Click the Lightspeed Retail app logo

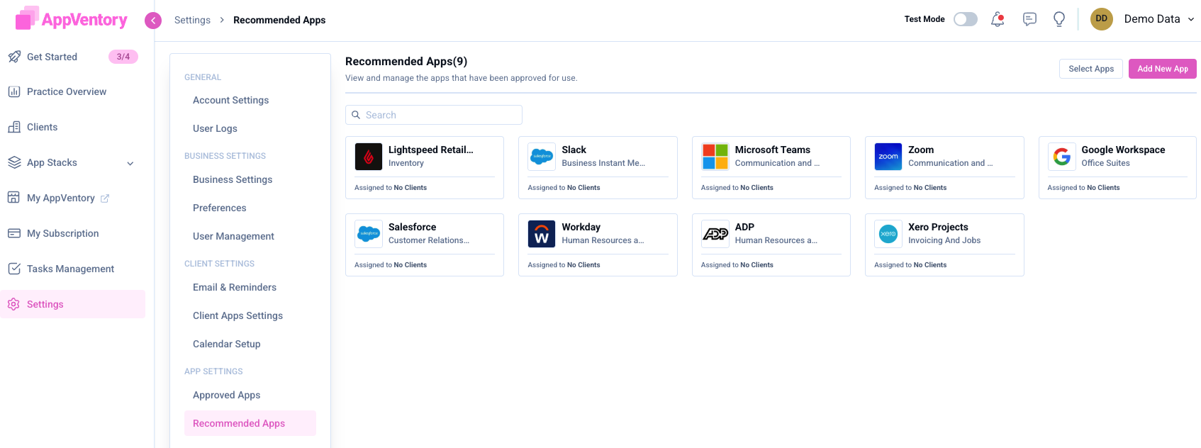[369, 157]
